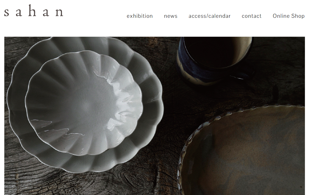Viewport: 309px width, 195px height.
Task: Select the contact menu item
Action: (x=251, y=16)
